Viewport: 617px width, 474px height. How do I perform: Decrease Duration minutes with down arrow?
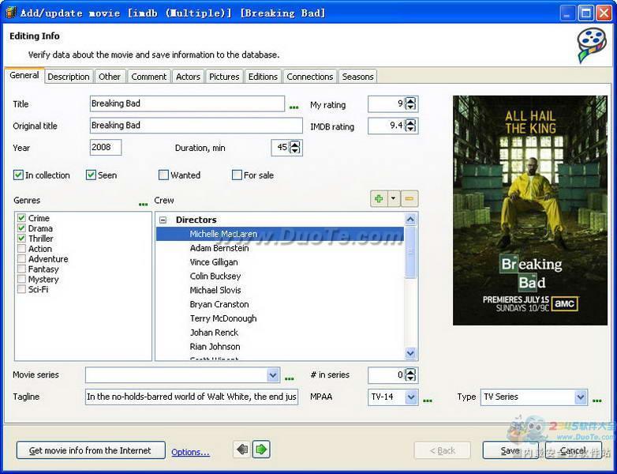coord(295,151)
